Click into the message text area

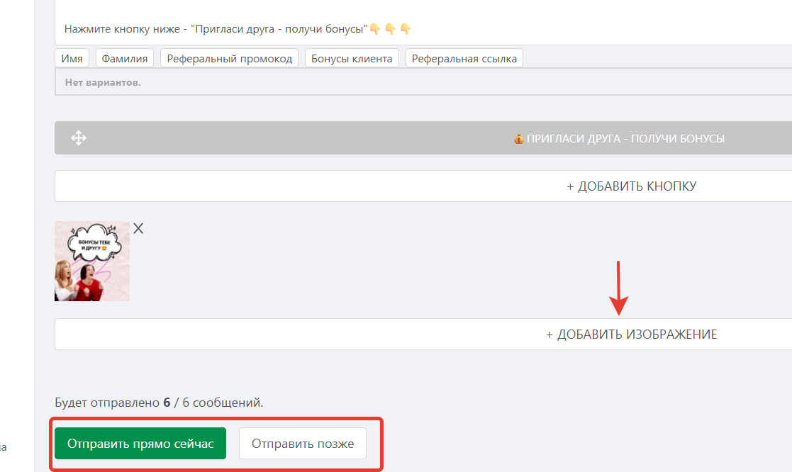pyautogui.click(x=423, y=22)
